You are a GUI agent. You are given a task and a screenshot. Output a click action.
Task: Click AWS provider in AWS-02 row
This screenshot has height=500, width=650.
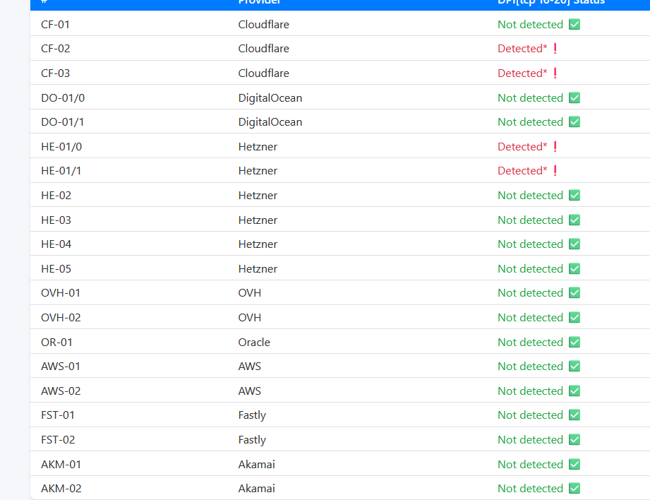(x=250, y=391)
